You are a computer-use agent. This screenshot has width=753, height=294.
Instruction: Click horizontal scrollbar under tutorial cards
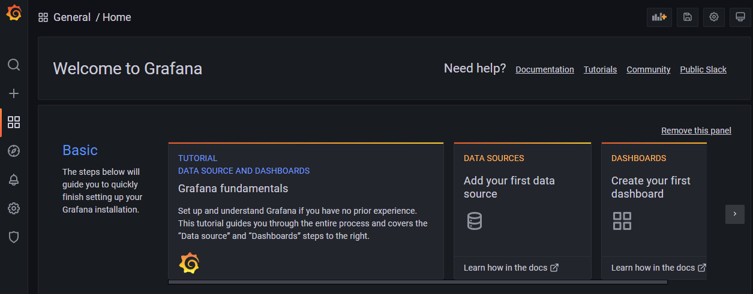coord(306,281)
